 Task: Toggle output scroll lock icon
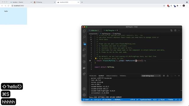167,76
